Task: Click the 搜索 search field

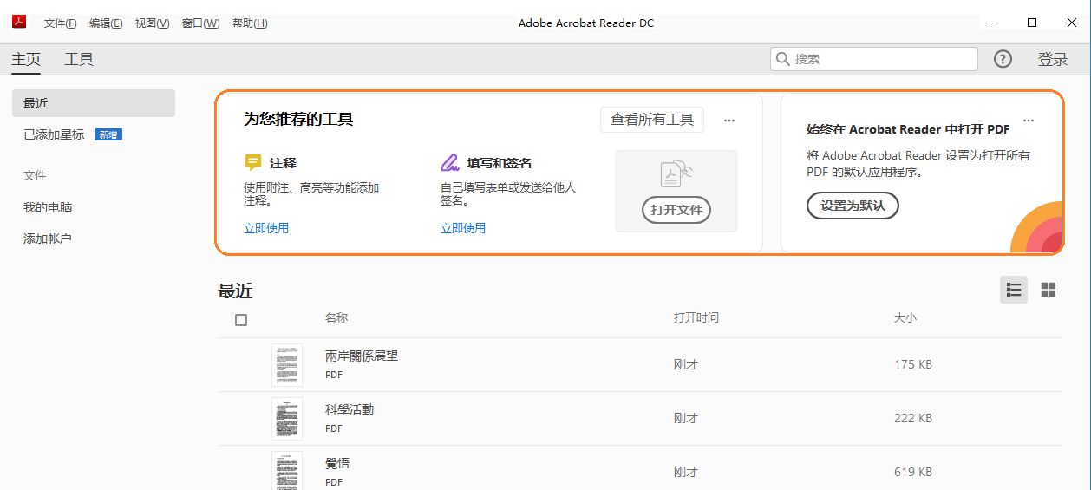Action: tap(874, 59)
